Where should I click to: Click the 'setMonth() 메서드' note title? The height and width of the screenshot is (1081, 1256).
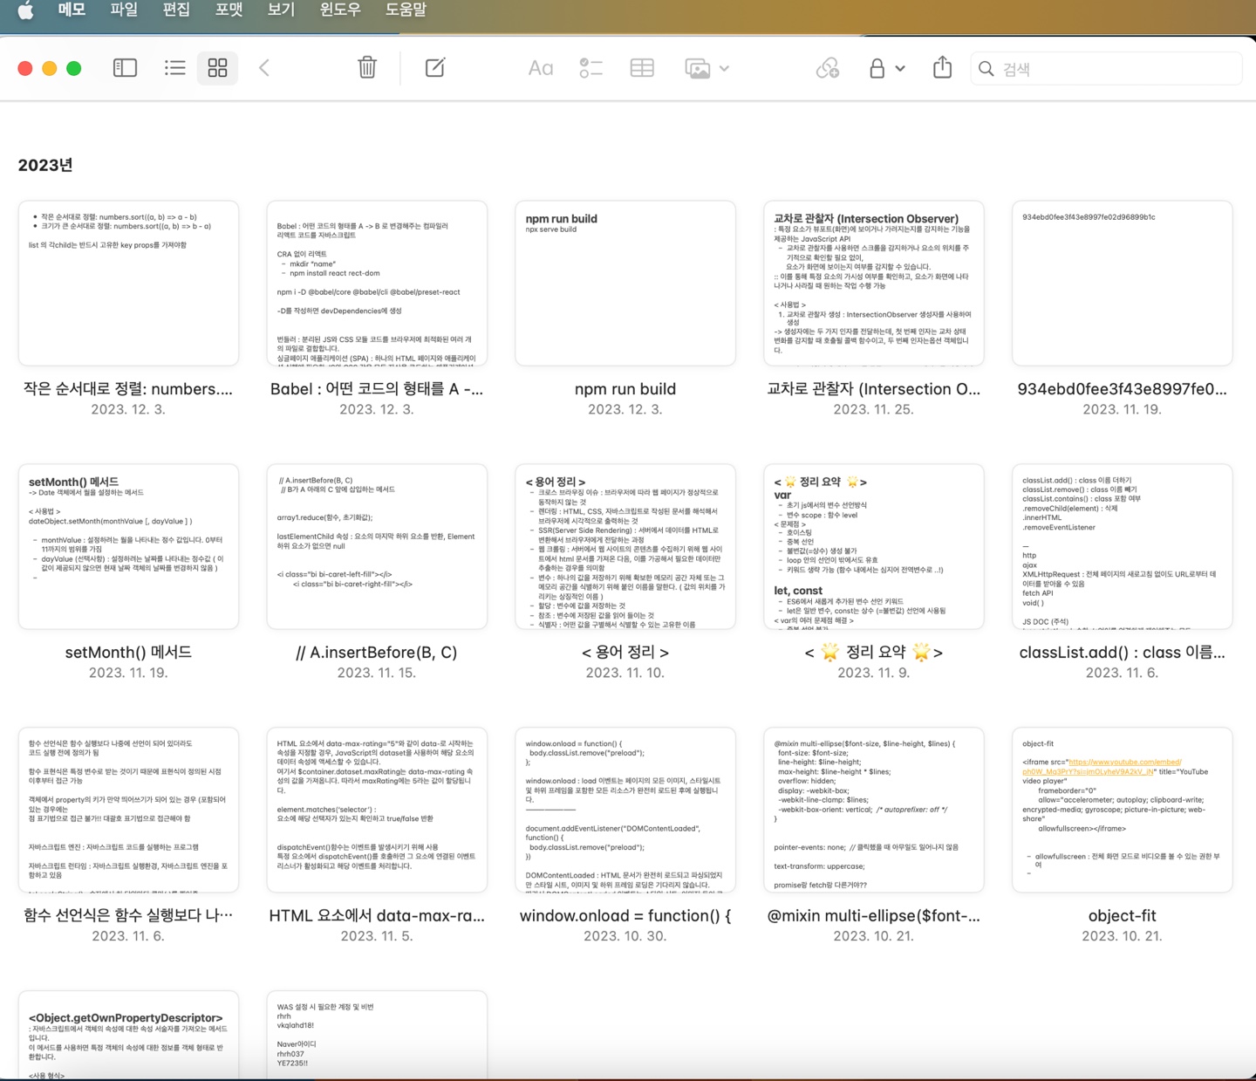point(128,653)
